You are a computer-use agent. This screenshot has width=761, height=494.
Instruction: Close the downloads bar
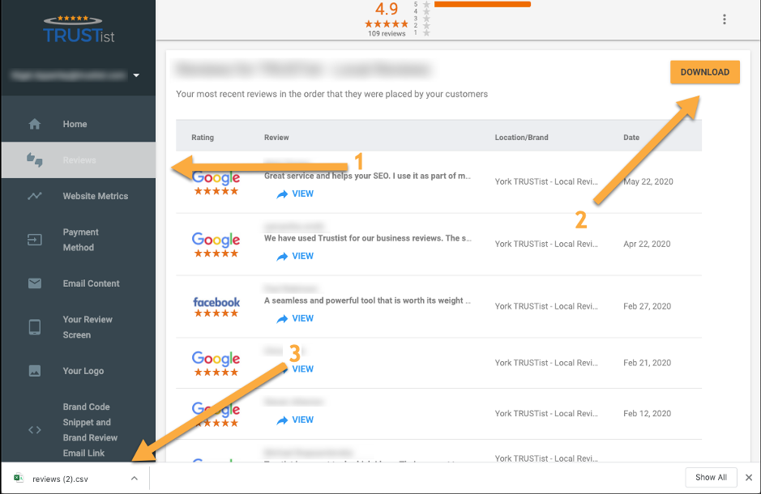click(749, 478)
